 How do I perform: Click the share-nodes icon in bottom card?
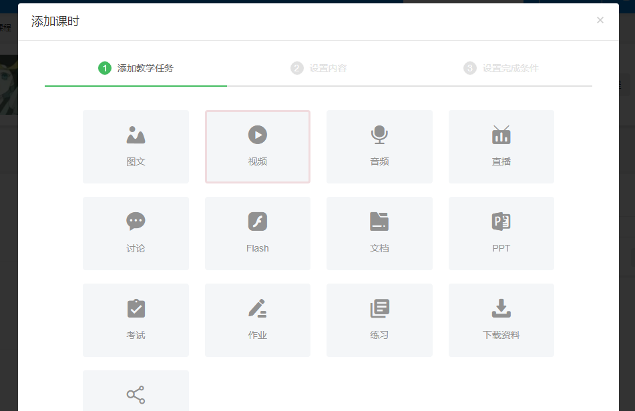tap(136, 395)
